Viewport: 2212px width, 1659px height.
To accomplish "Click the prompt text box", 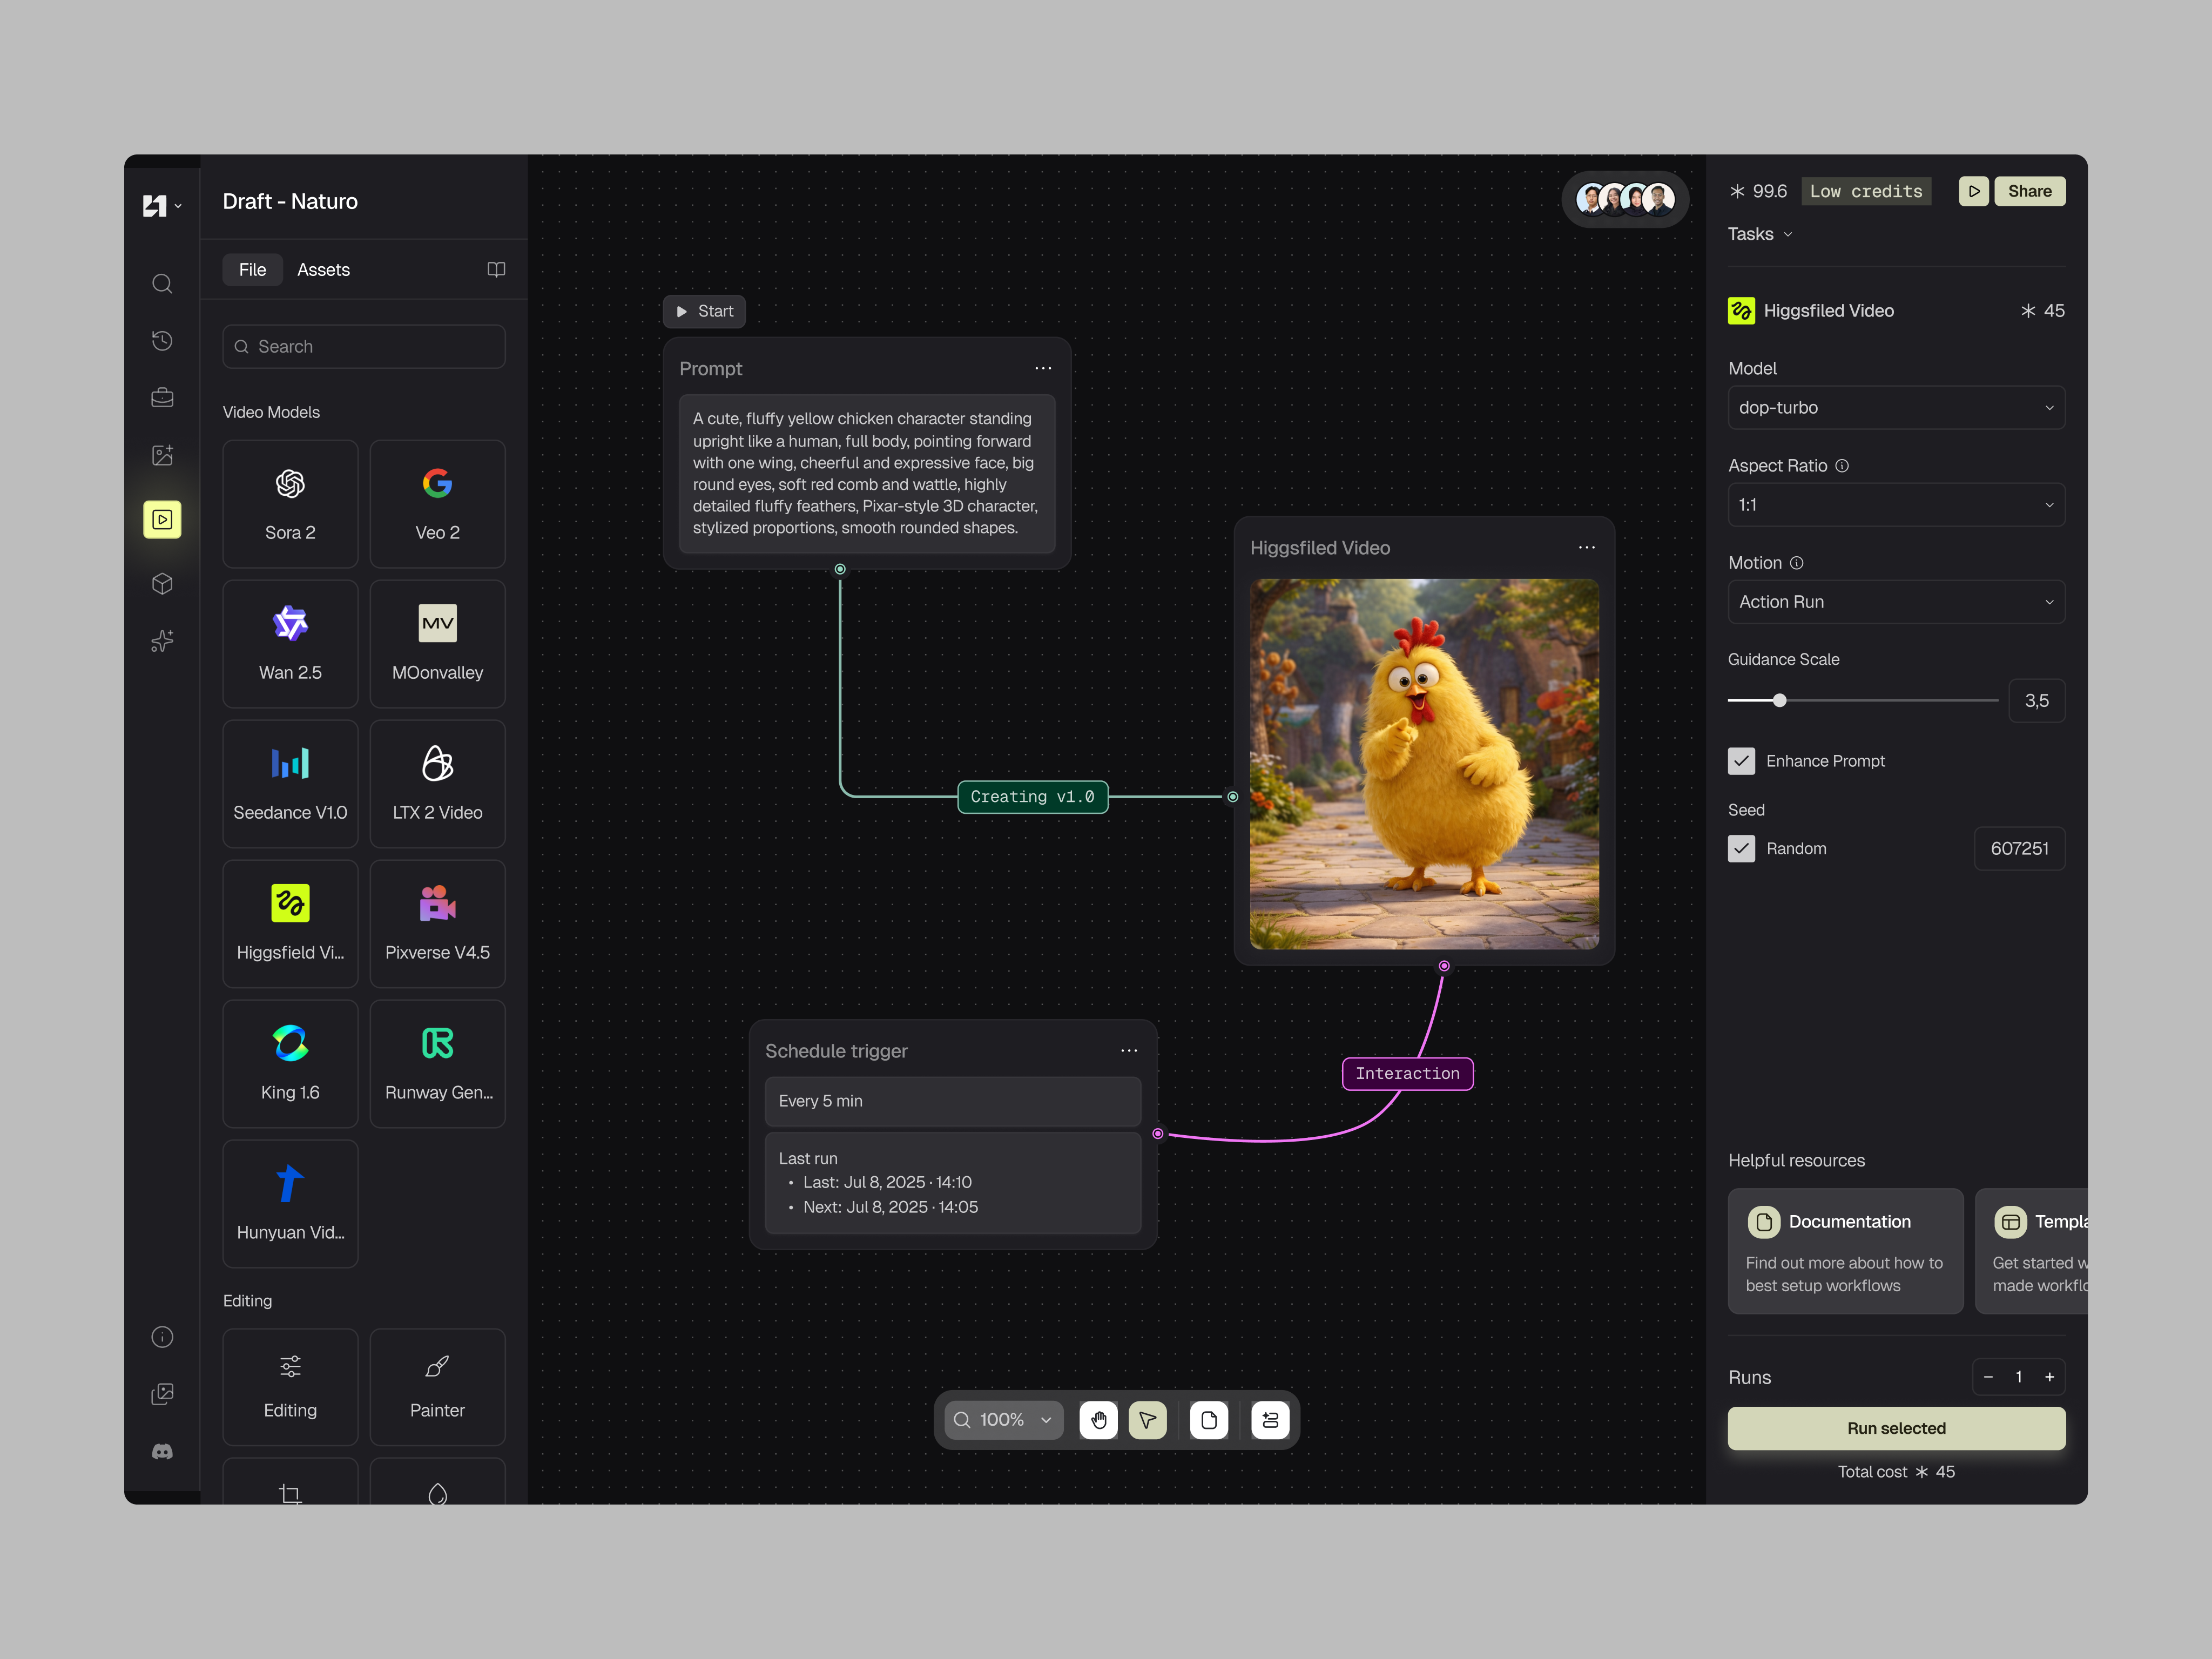I will click(867, 473).
